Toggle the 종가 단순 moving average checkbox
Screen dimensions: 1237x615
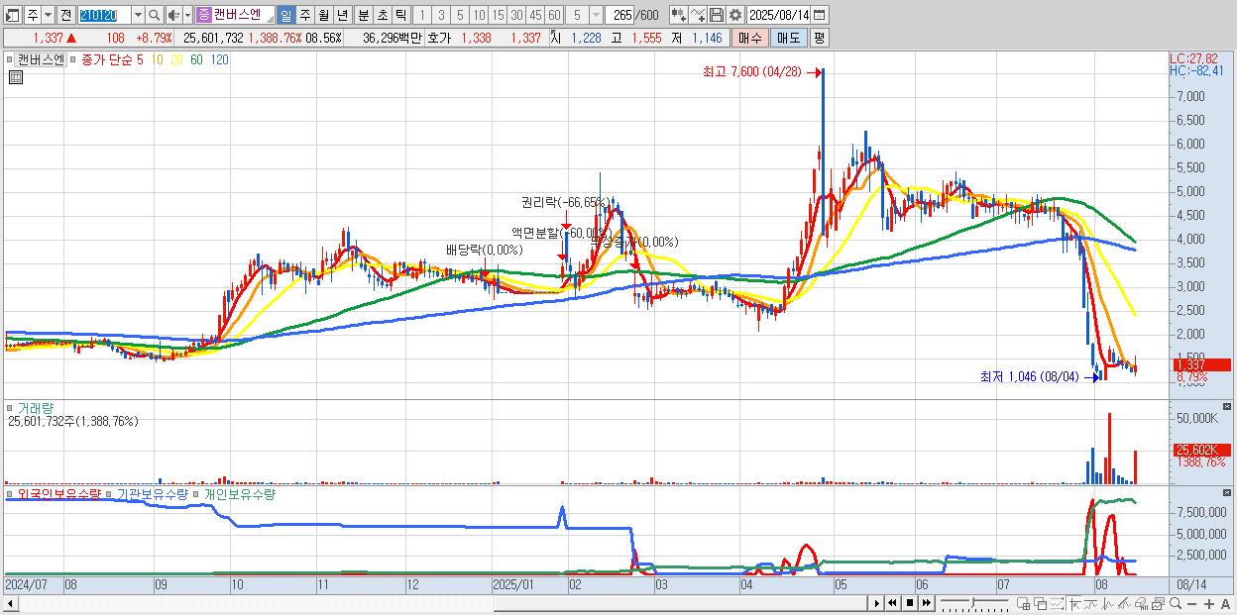point(74,59)
